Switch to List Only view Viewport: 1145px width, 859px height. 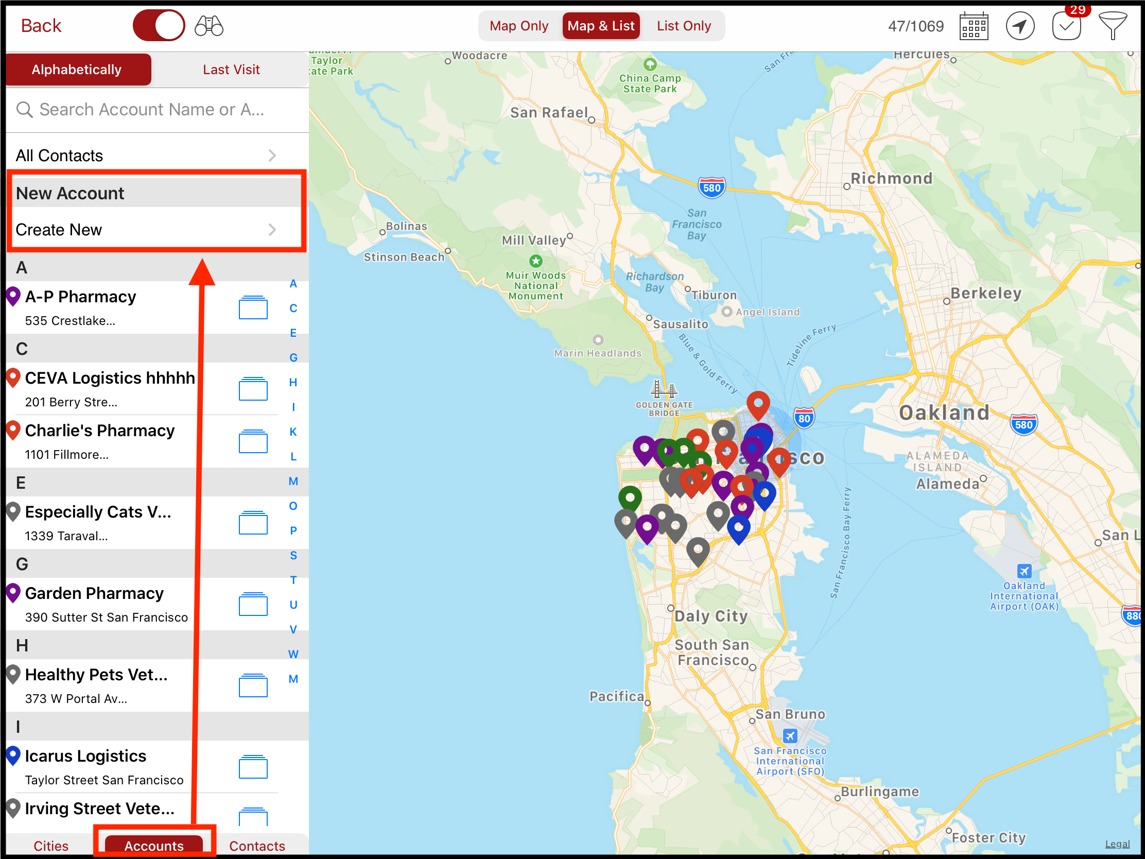click(683, 26)
